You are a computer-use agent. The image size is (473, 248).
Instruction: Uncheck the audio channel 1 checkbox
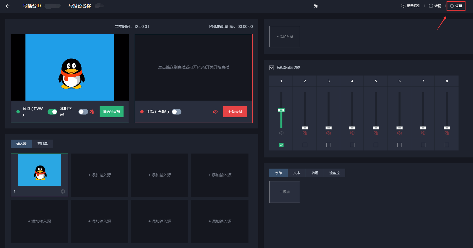coord(281,145)
